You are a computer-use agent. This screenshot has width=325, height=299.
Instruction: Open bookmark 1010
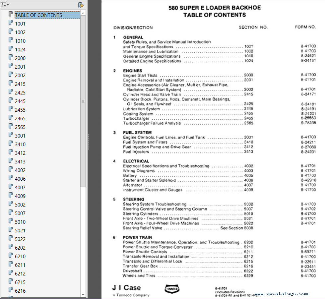coord(20,41)
